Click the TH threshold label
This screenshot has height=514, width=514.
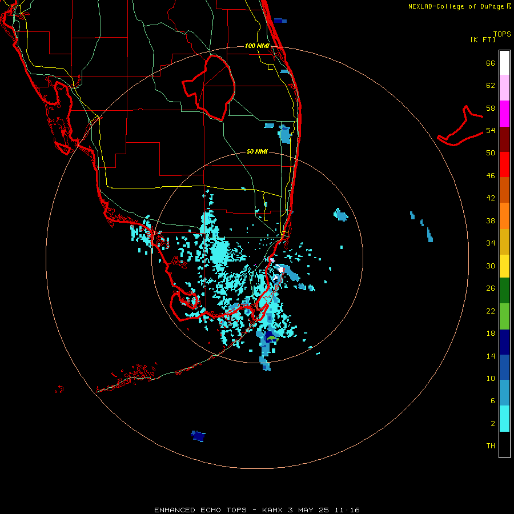click(491, 445)
